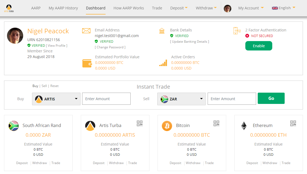Click the Nigel Peacock name heading
This screenshot has width=307, height=174.
click(x=48, y=31)
